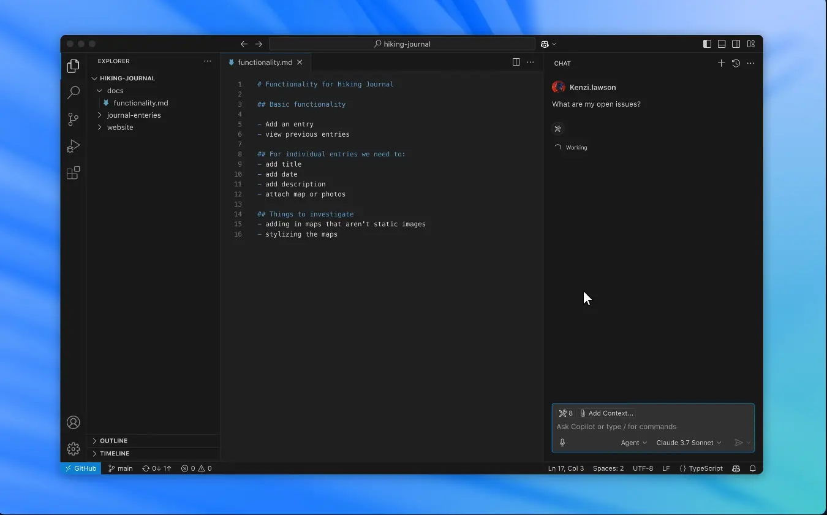Open the Source Control view
Image resolution: width=827 pixels, height=515 pixels.
coord(73,120)
